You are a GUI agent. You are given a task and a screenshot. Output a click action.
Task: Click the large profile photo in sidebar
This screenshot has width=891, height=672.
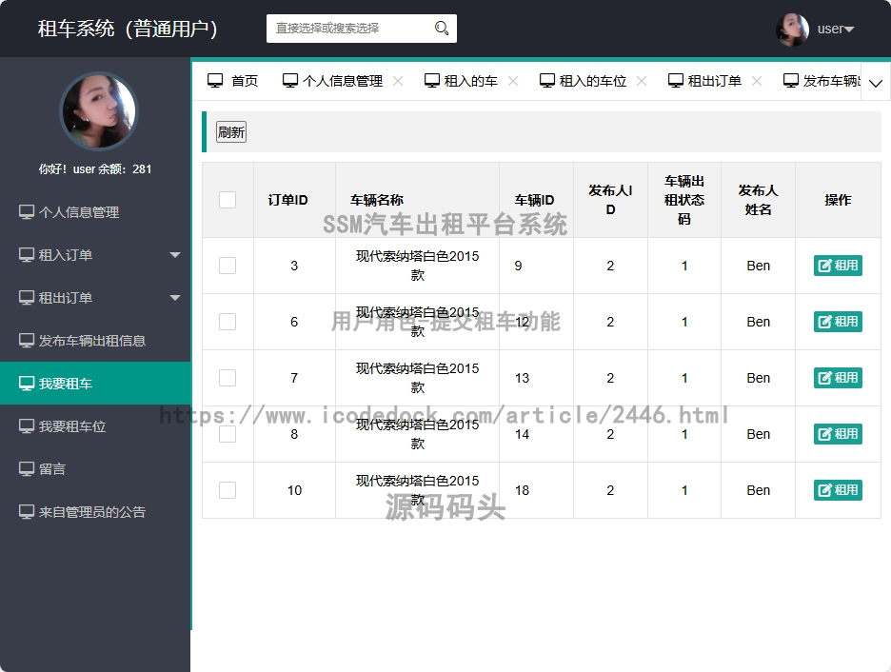coord(99,110)
